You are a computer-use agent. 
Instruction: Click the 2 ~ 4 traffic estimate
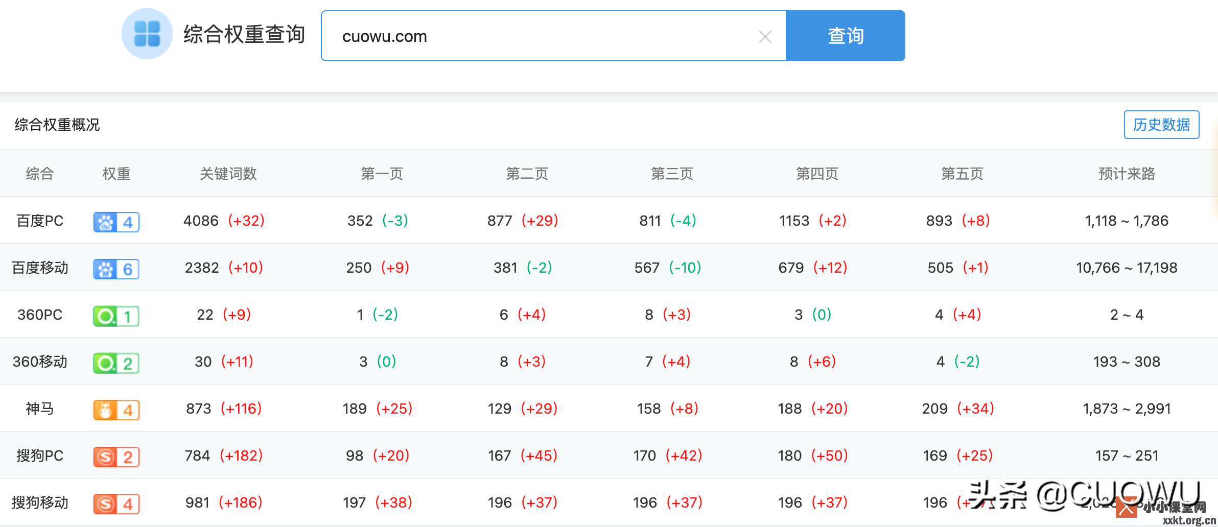pos(1127,315)
